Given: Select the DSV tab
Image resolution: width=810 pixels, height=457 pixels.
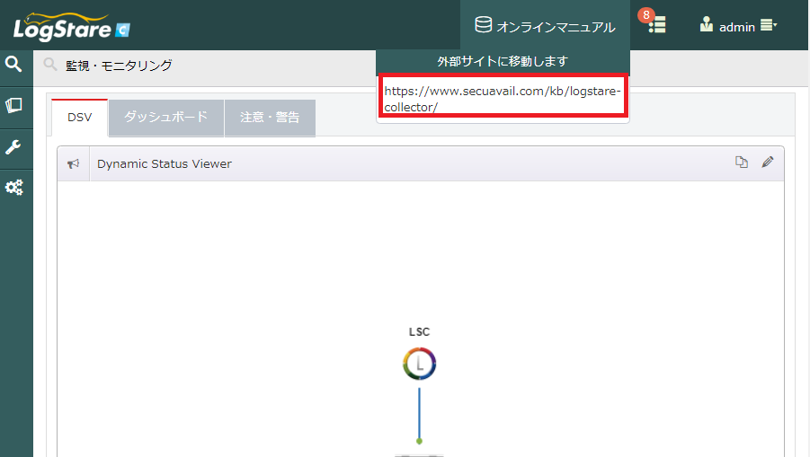Looking at the screenshot, I should 79,118.
